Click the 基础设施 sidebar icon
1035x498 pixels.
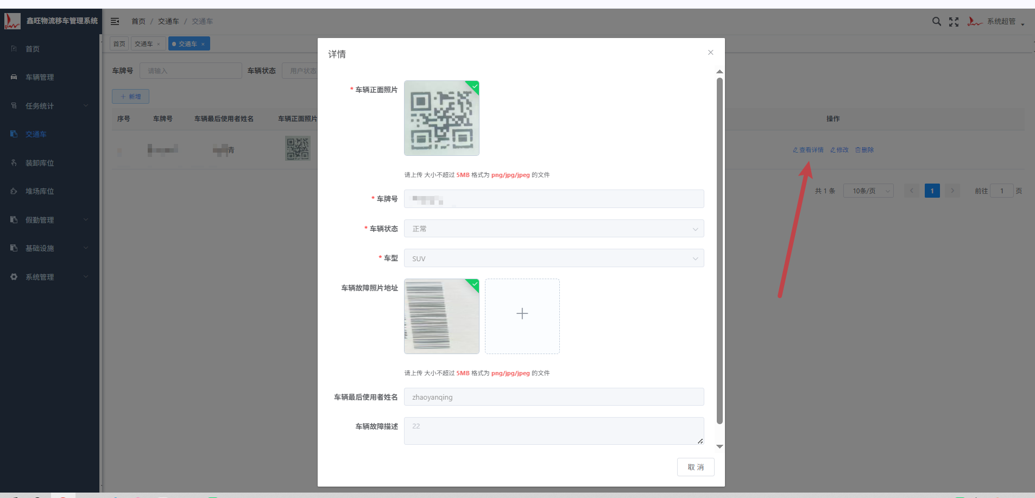pyautogui.click(x=14, y=248)
